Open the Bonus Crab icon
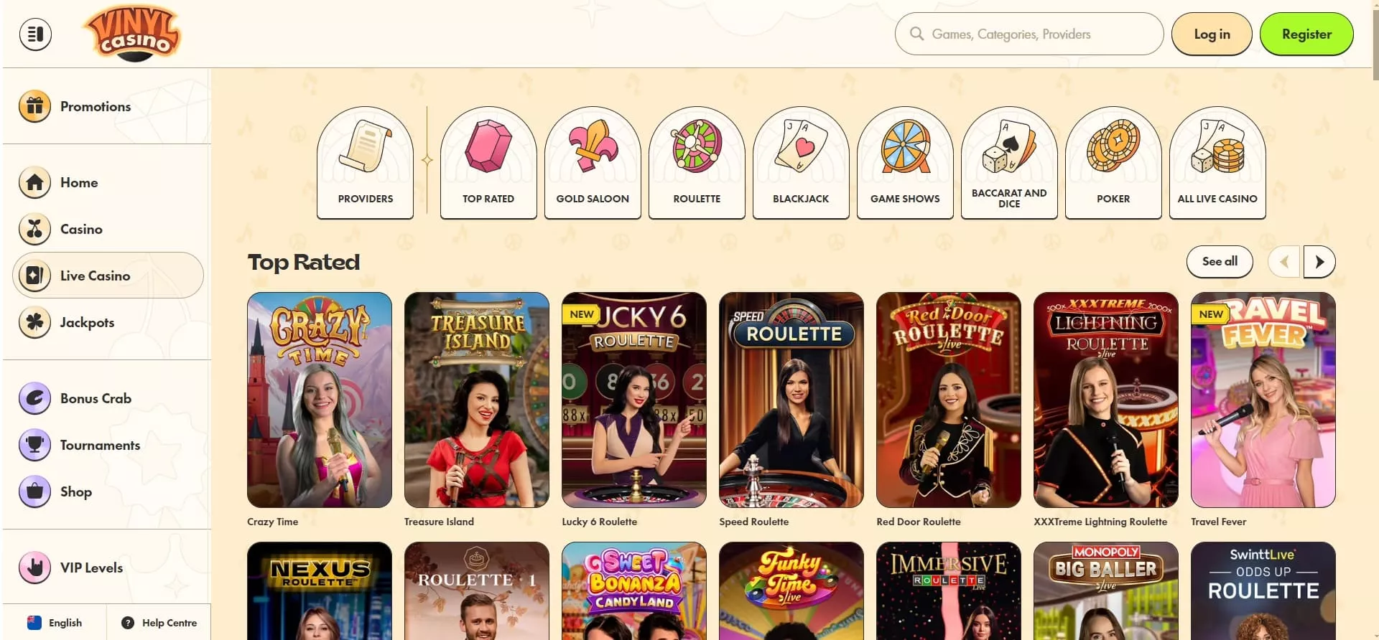 pyautogui.click(x=34, y=398)
